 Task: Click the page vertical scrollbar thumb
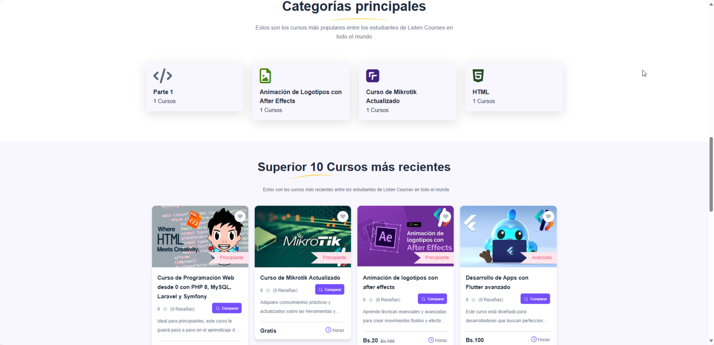(711, 174)
